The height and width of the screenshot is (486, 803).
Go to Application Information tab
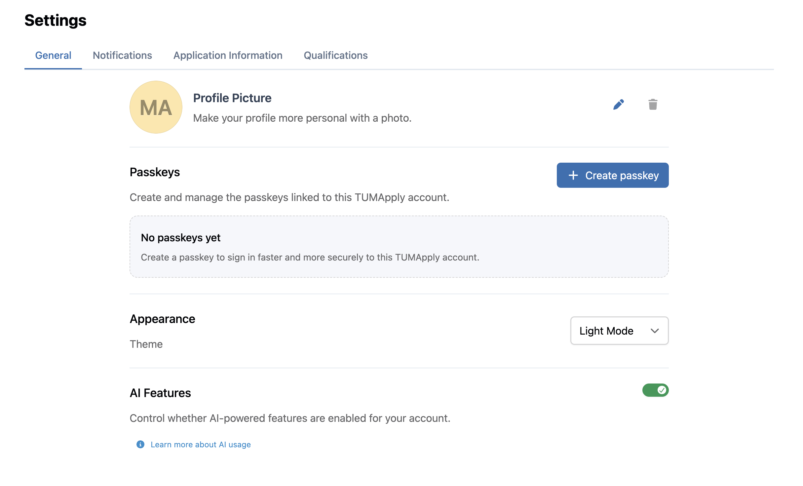[228, 55]
